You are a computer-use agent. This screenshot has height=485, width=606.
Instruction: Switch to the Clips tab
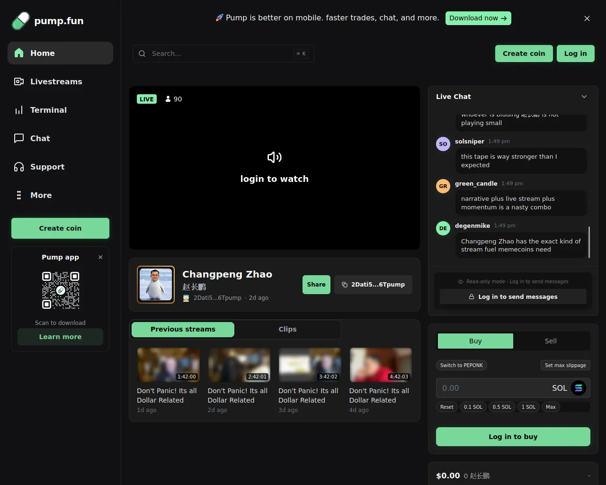[287, 329]
